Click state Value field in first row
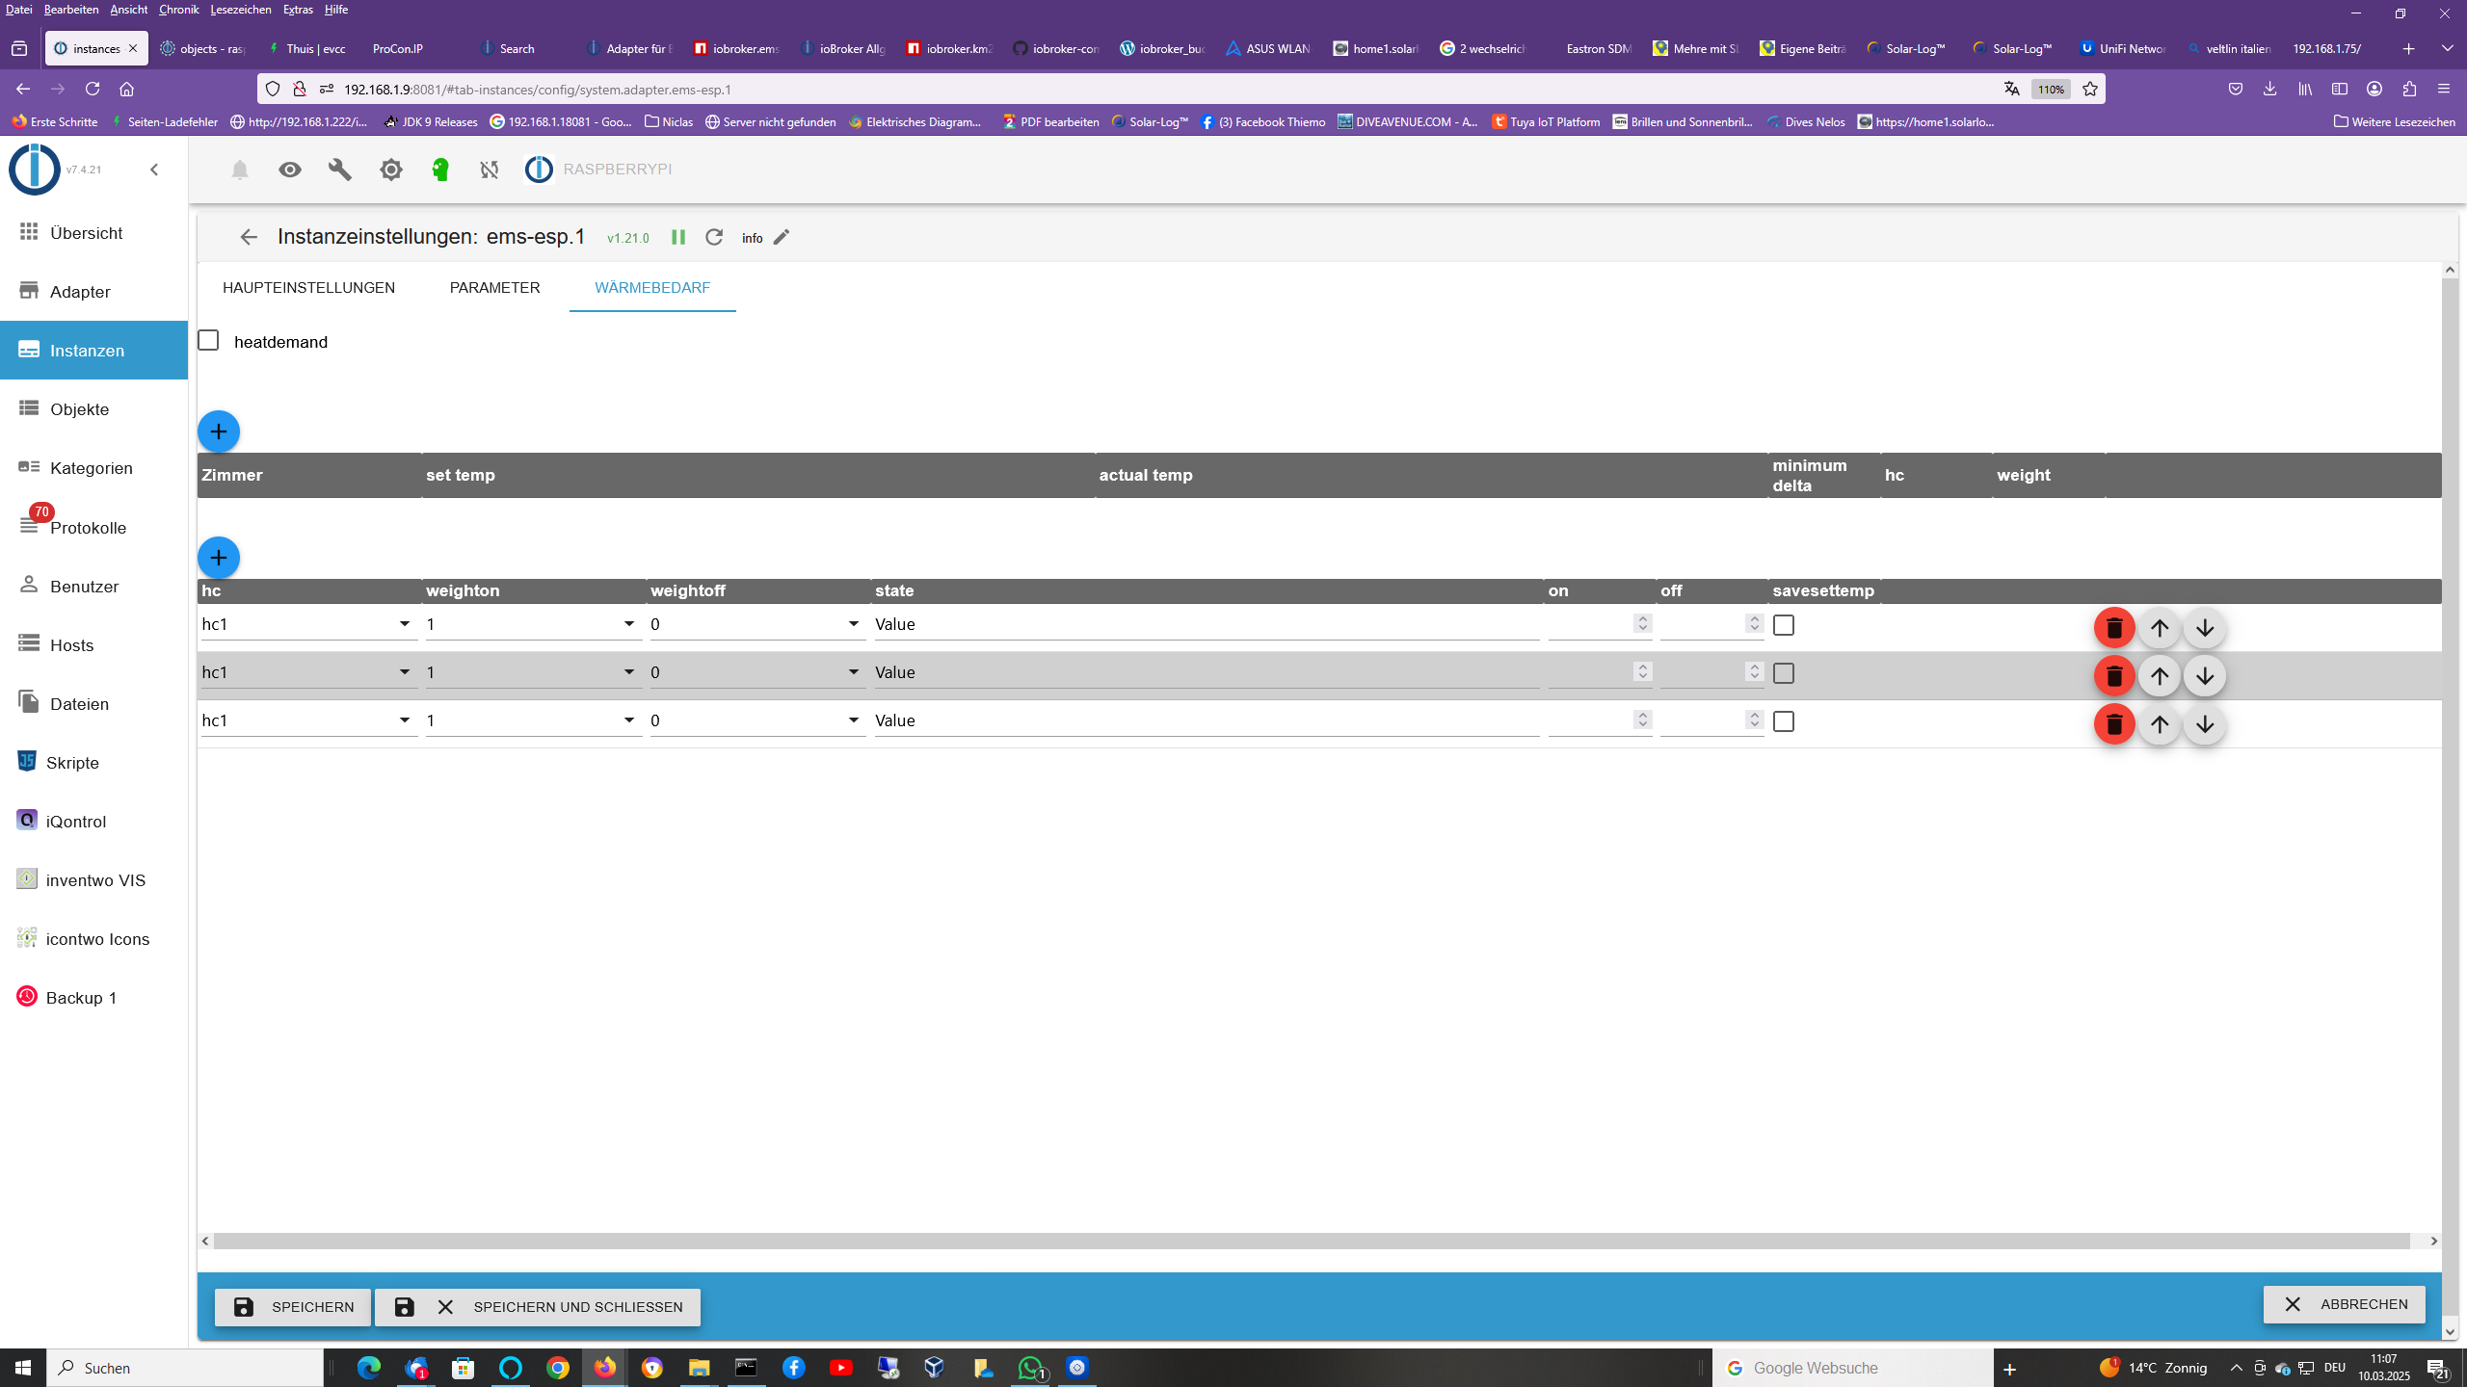 pos(1205,624)
